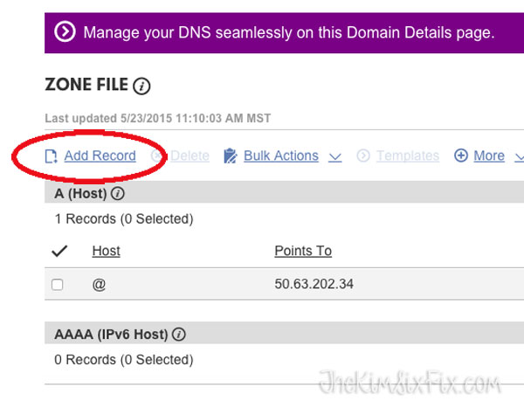
Task: Toggle the select-all checkmark above A records
Action: 59,252
